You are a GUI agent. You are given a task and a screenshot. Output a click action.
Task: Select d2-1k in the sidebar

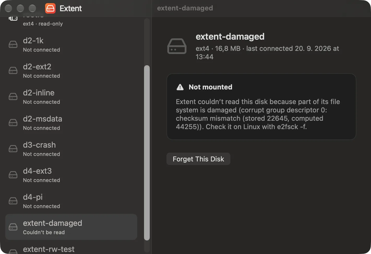pyautogui.click(x=71, y=44)
